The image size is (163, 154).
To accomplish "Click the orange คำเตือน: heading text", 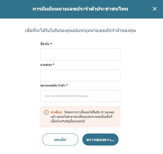I will (x=57, y=112).
